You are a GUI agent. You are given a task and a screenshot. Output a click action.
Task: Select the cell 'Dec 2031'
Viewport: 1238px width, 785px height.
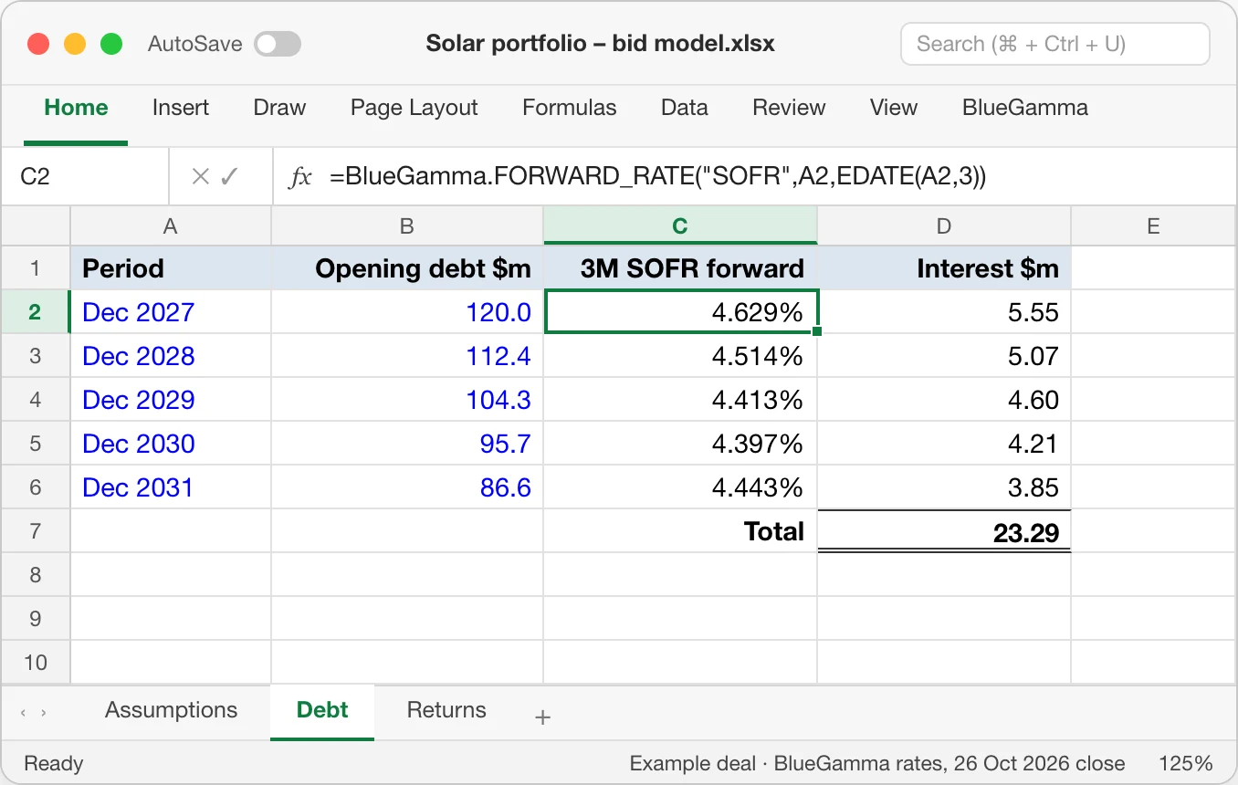coord(171,487)
